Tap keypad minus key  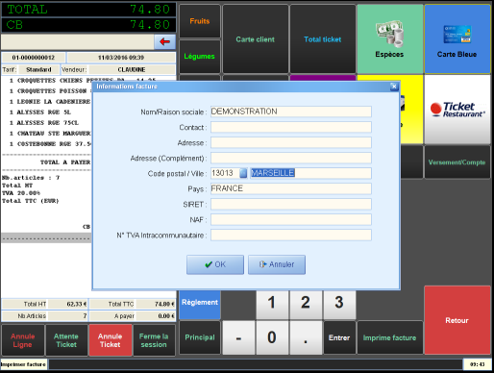click(x=238, y=337)
